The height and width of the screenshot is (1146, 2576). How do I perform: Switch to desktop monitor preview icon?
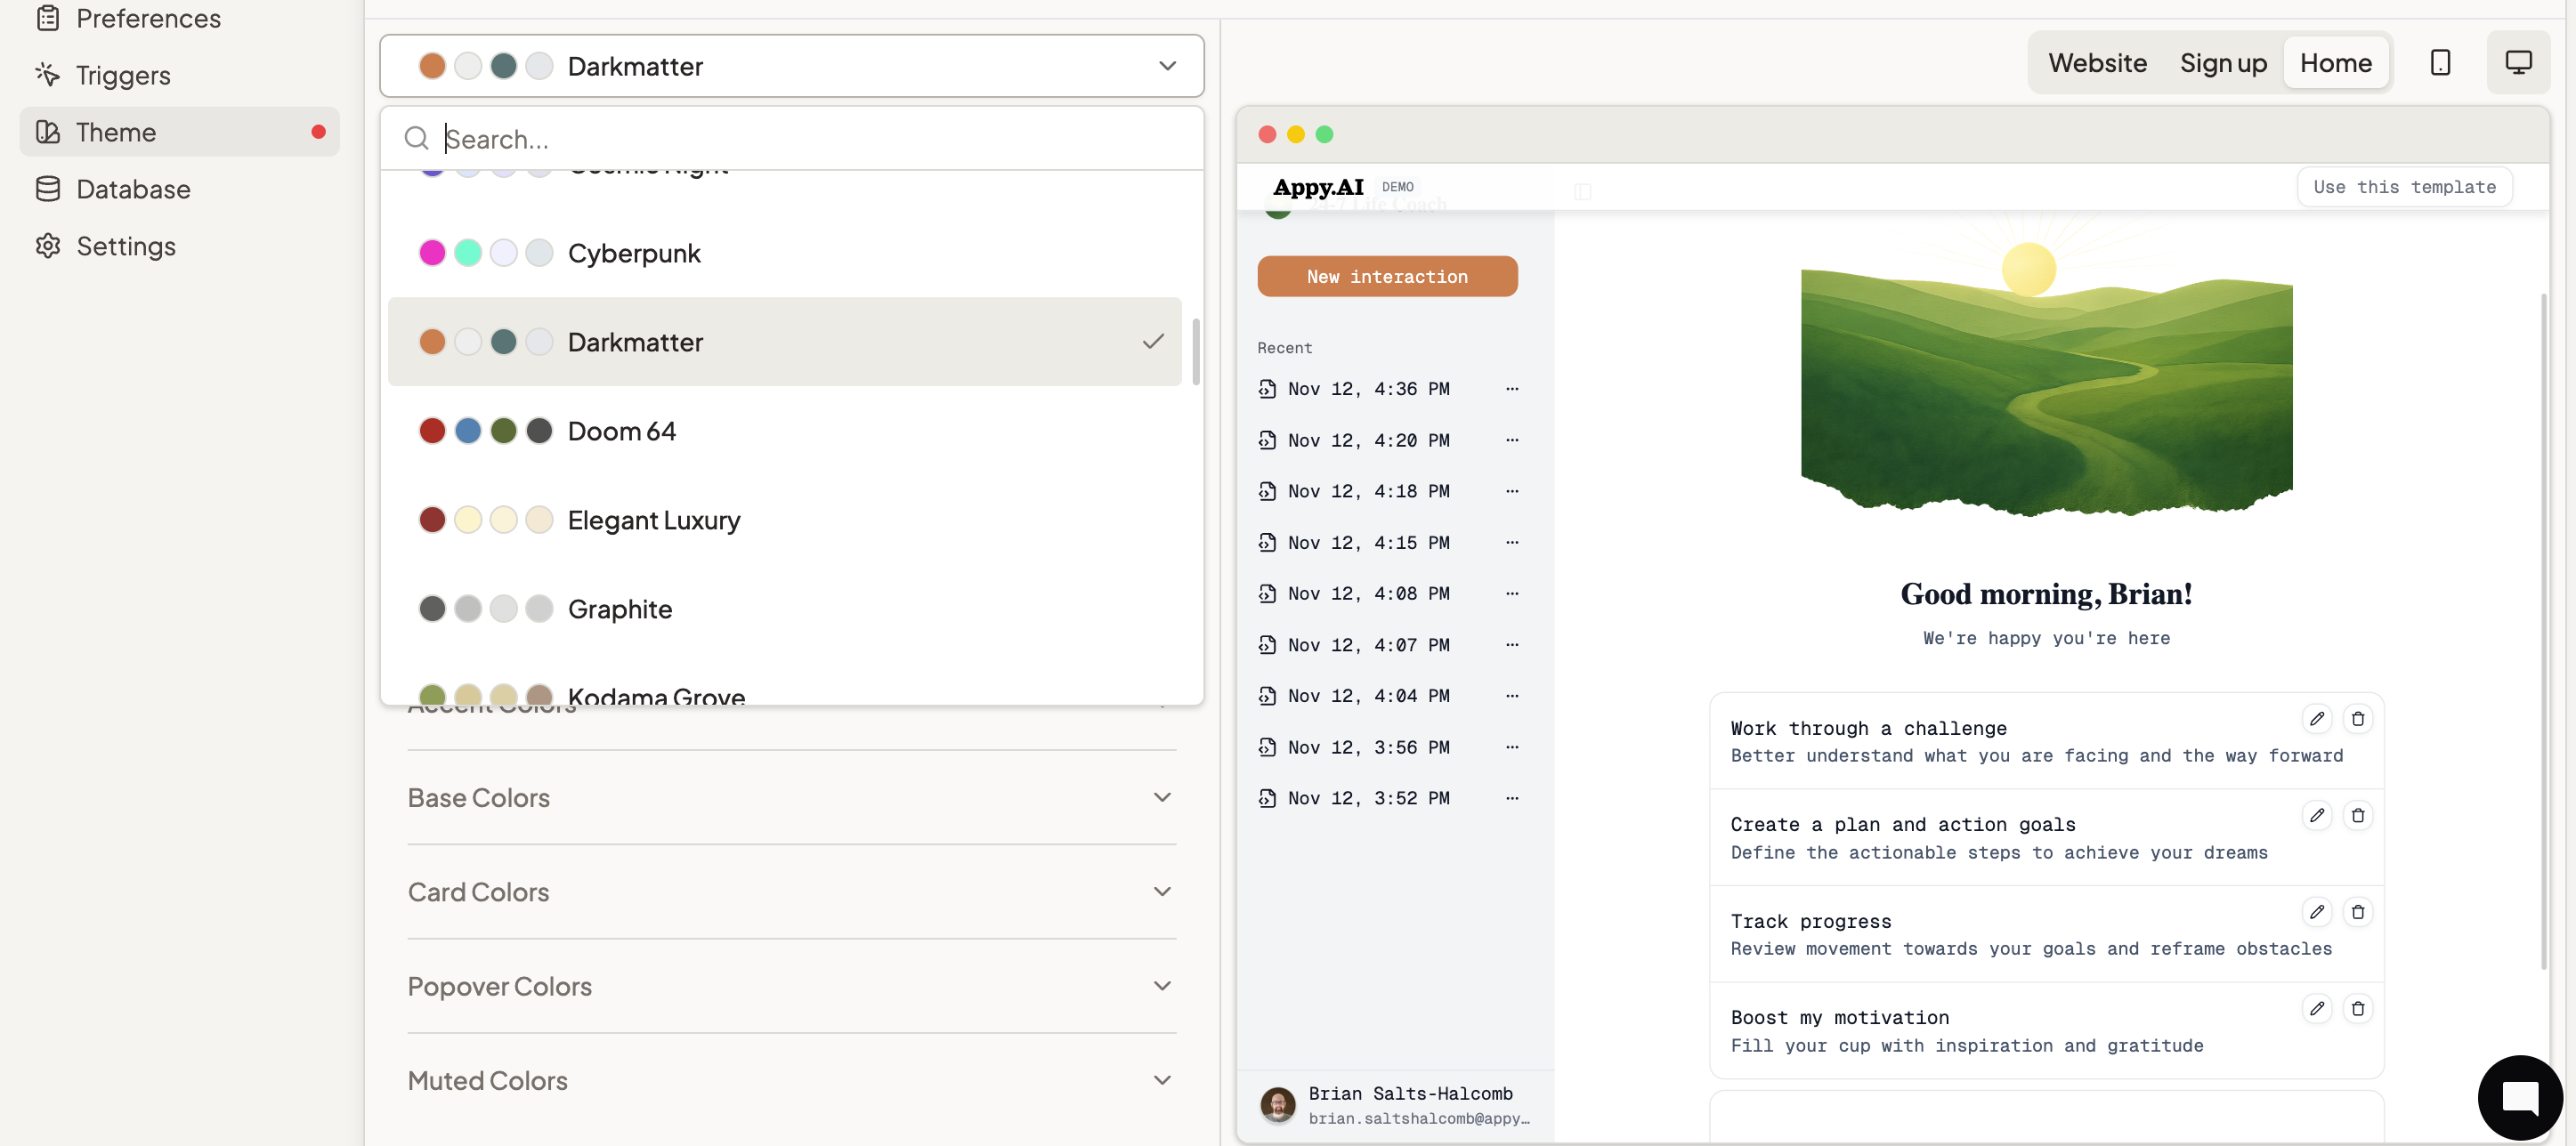[2517, 62]
